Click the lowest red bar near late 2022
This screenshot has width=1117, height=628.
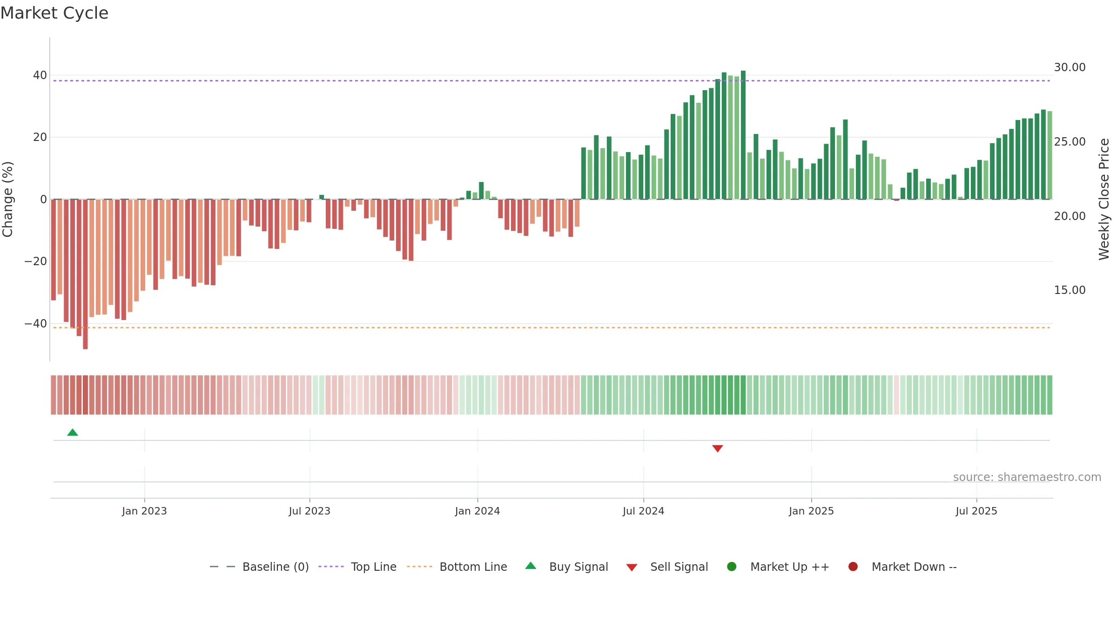(85, 274)
